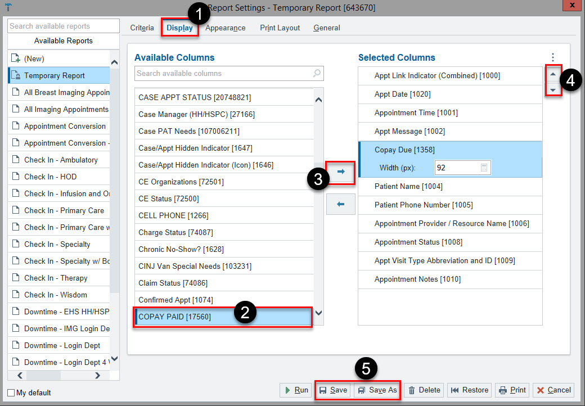Move selected column down with arrow
This screenshot has width=585, height=406.
[x=553, y=90]
